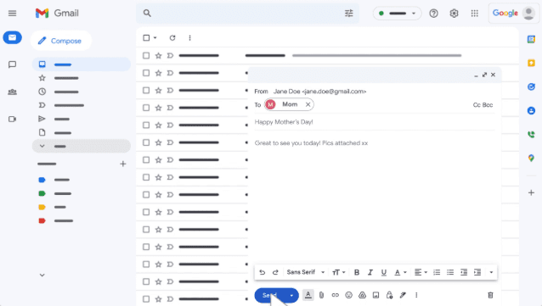The height and width of the screenshot is (306, 542).
Task: Click the Compose button
Action: tap(61, 41)
